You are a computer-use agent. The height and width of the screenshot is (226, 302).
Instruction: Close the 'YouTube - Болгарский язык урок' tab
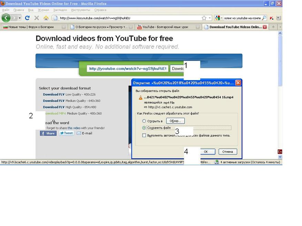point(198,27)
